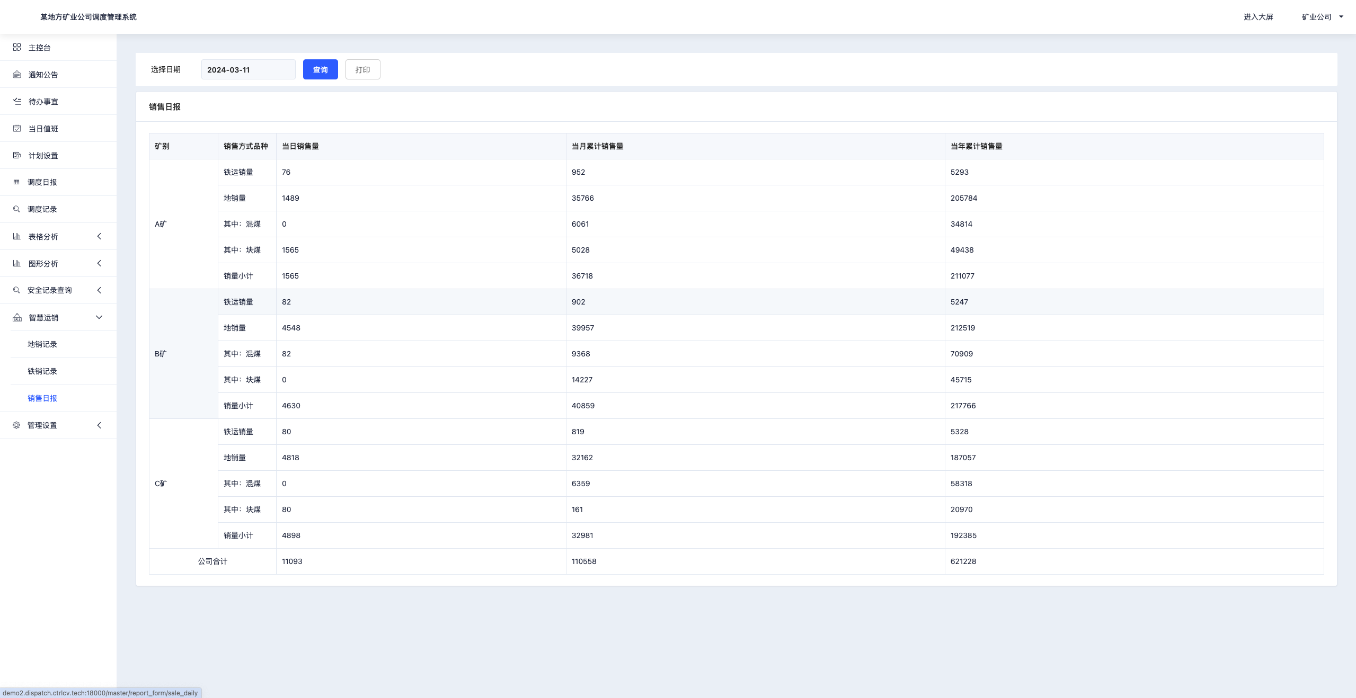The width and height of the screenshot is (1356, 698).
Task: Click 销售方式品种 column header
Action: pyautogui.click(x=246, y=146)
